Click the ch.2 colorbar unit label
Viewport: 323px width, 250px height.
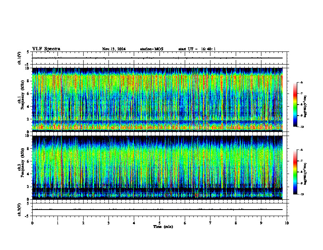(x=306, y=174)
